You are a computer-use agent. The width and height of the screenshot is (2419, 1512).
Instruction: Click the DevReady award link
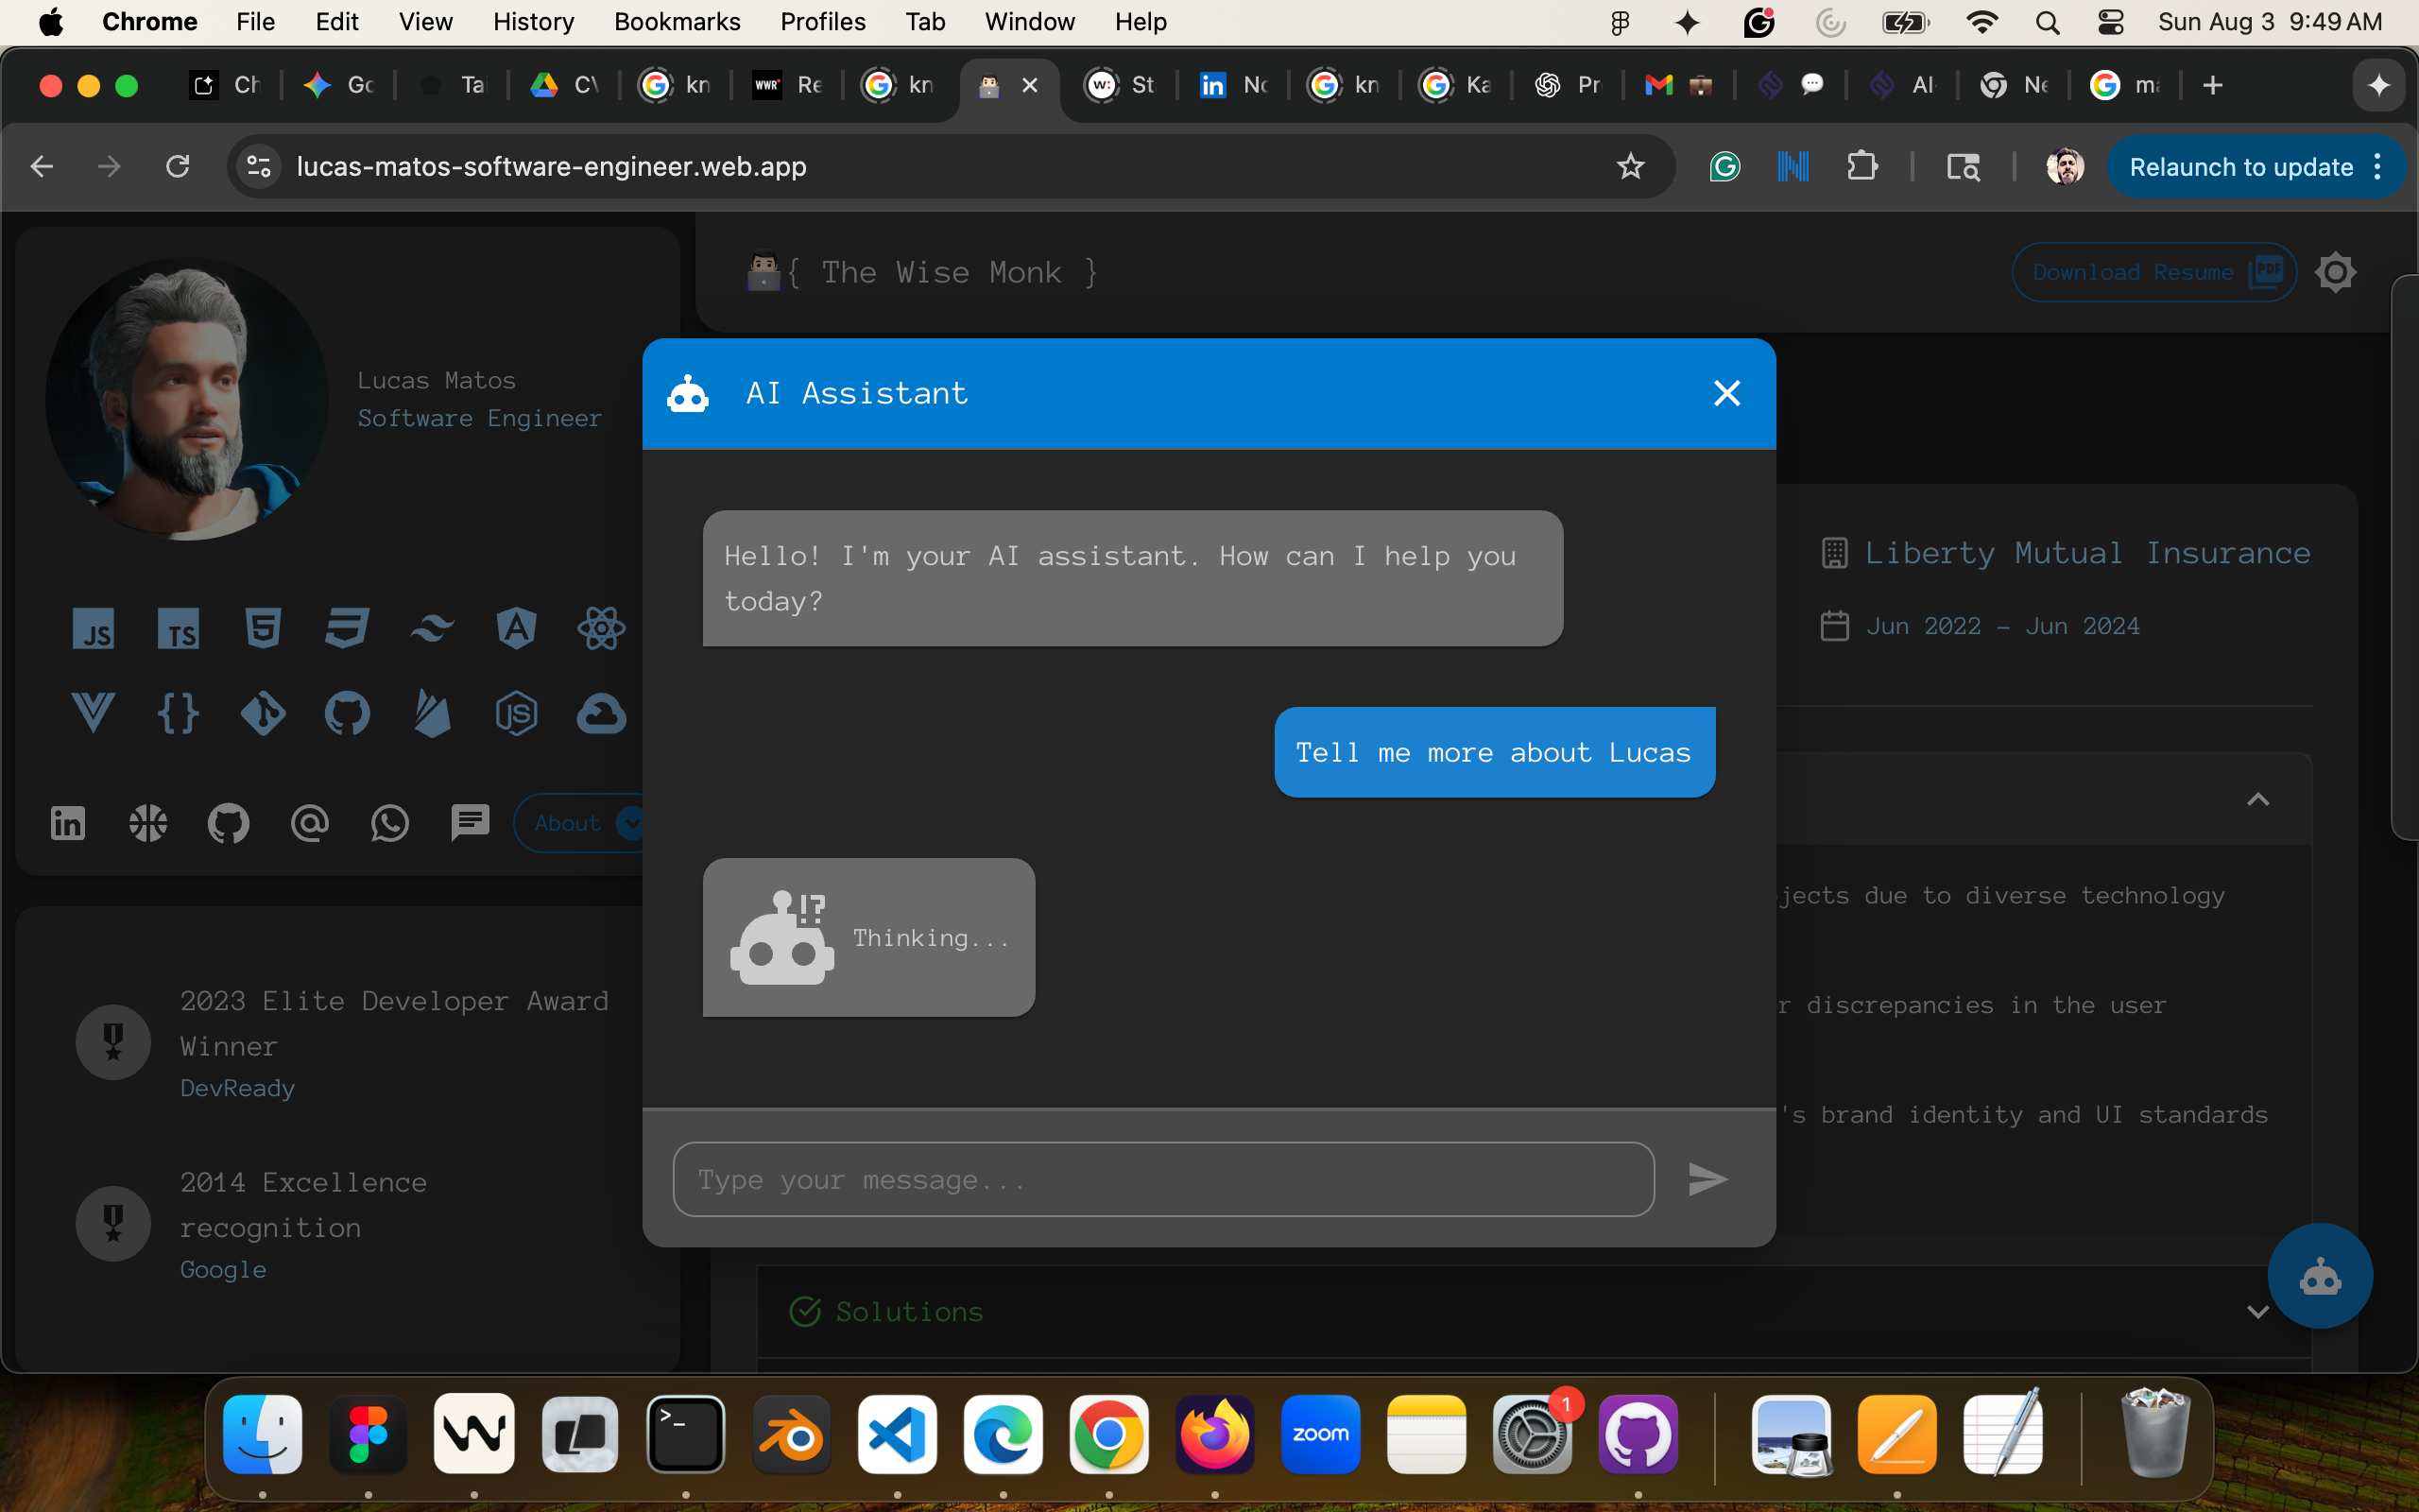[x=237, y=1088]
